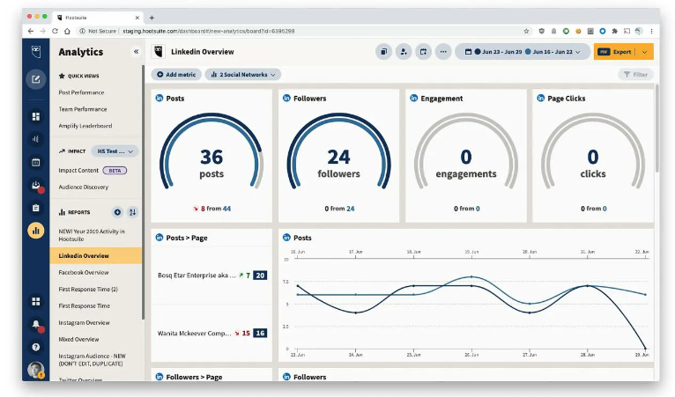Click the Add metric button

[176, 75]
